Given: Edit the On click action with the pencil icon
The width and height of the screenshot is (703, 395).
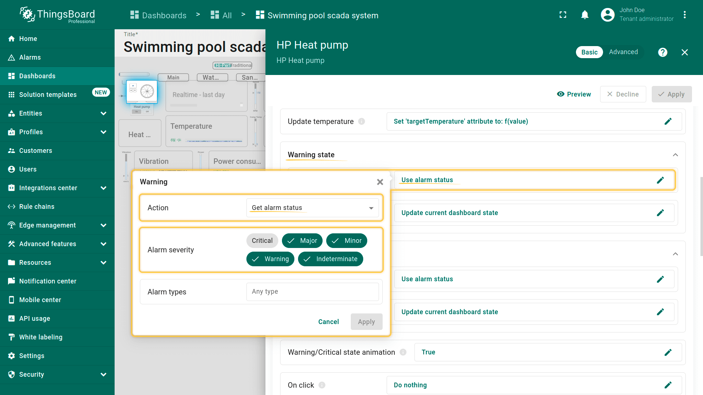Looking at the screenshot, I should 668,385.
